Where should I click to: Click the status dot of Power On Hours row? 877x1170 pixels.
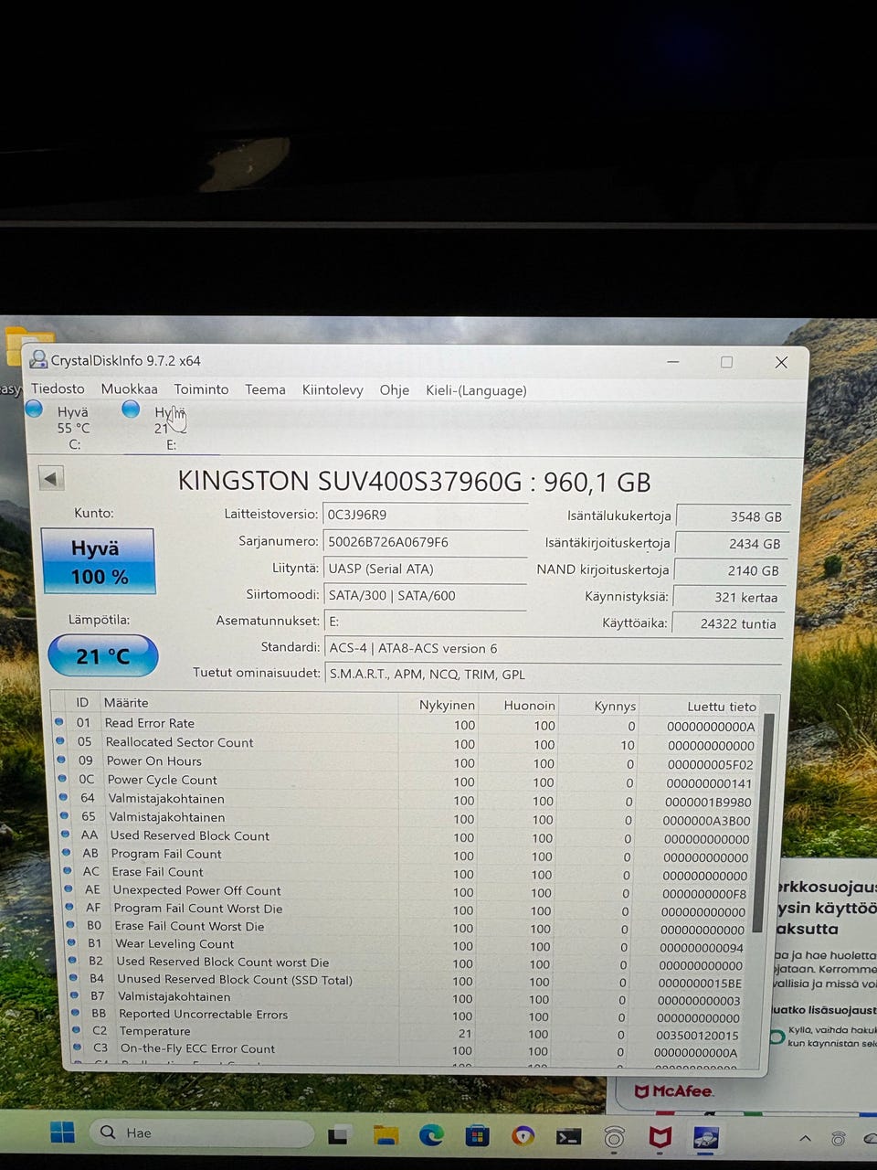(61, 760)
